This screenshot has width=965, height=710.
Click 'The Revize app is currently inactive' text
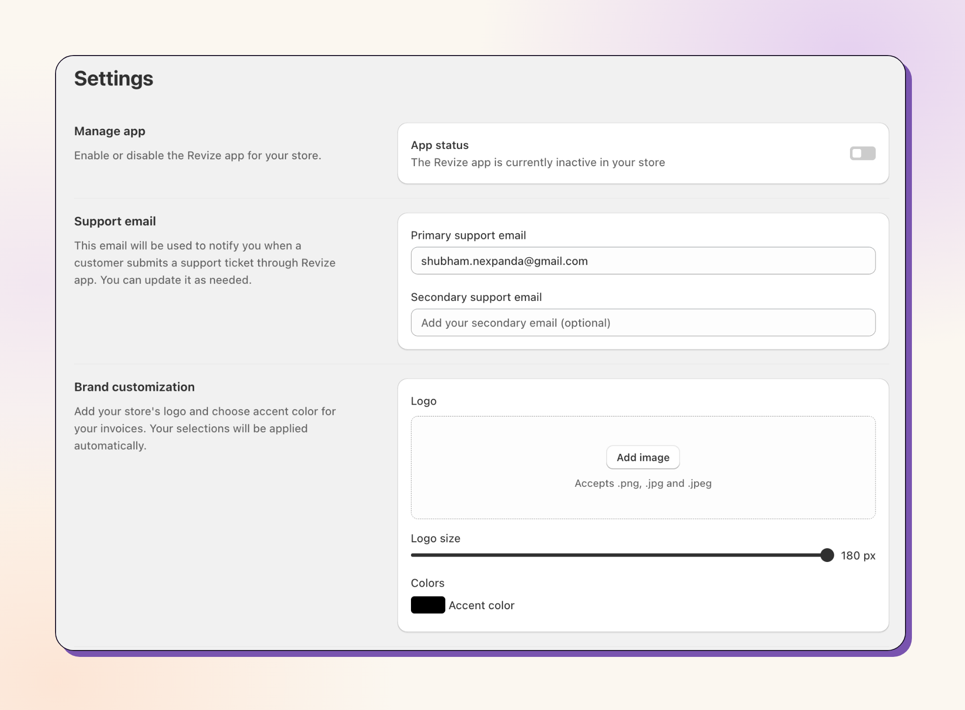pos(538,162)
